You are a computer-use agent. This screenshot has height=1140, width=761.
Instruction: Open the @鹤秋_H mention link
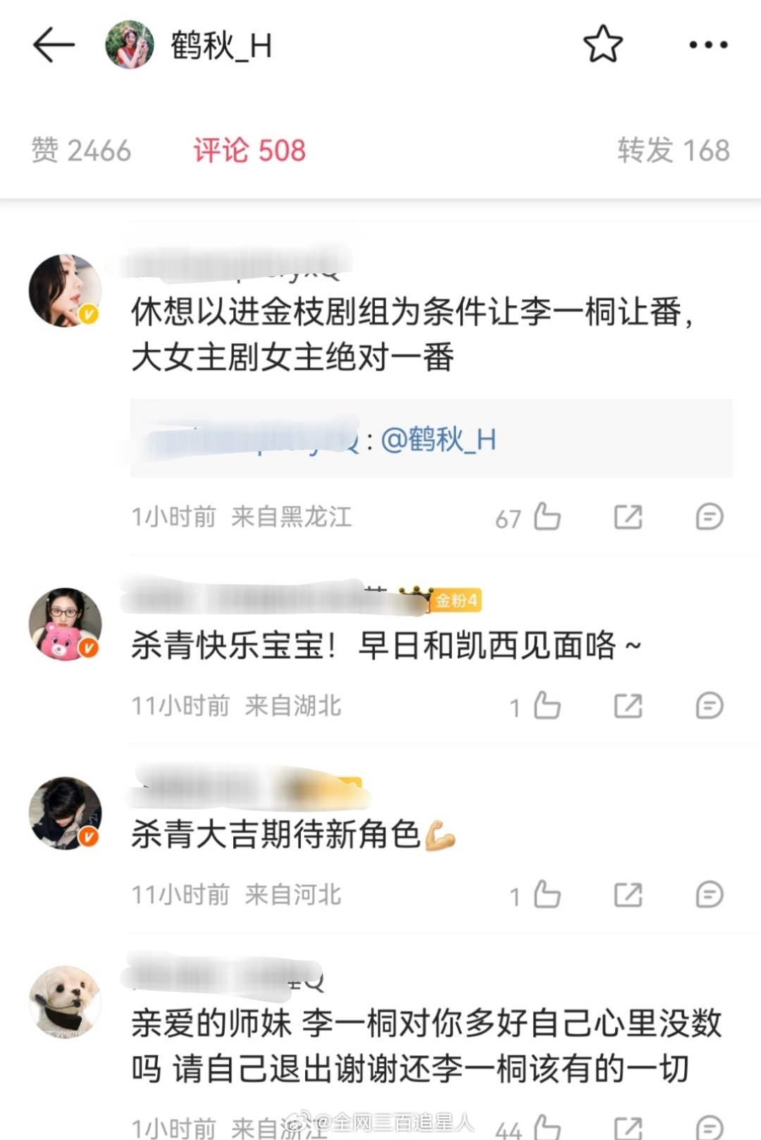pos(438,440)
